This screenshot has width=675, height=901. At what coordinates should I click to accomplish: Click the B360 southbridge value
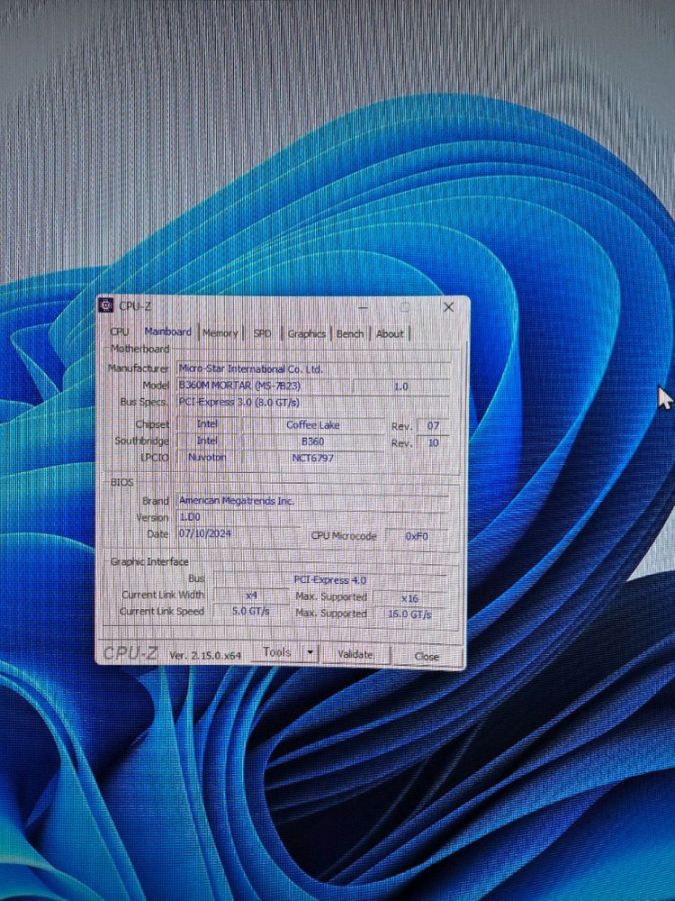(x=313, y=441)
